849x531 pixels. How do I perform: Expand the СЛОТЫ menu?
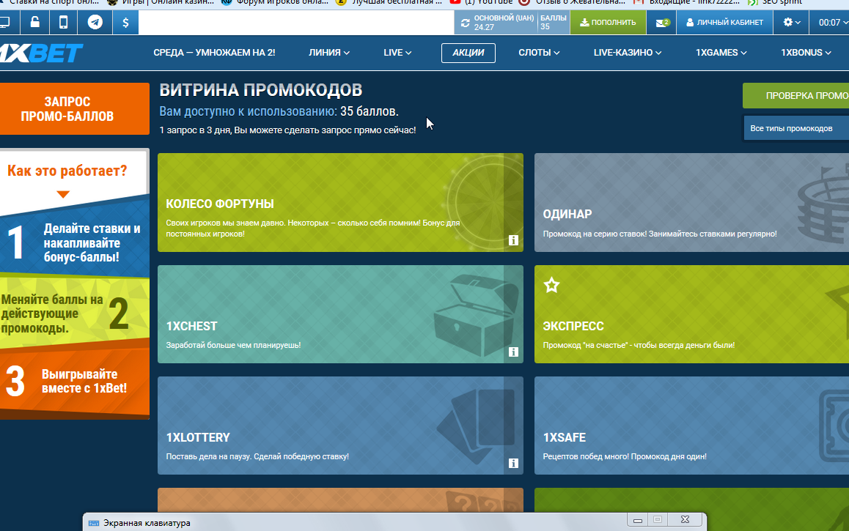coord(539,53)
